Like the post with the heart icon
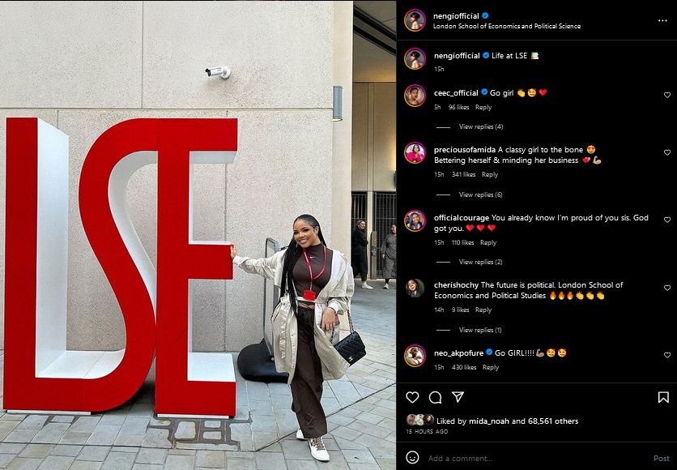 click(412, 397)
